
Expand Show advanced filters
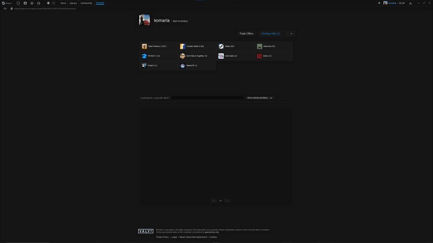click(259, 98)
